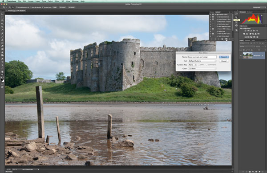Expand the Cast Shadow action
This screenshot has width=267, height=173.
tap(217, 24)
